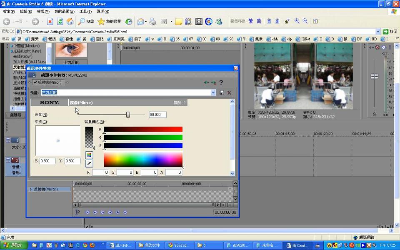The image size is (400, 250).
Task: Toggle the 反射鏡(Mirror) effect checkbox
Action: click(35, 82)
